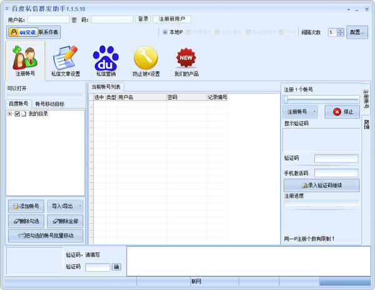Image resolution: width=375 pixels, height=290 pixels.
Task: Focus the 间隔次数 number field
Action: tap(333, 32)
